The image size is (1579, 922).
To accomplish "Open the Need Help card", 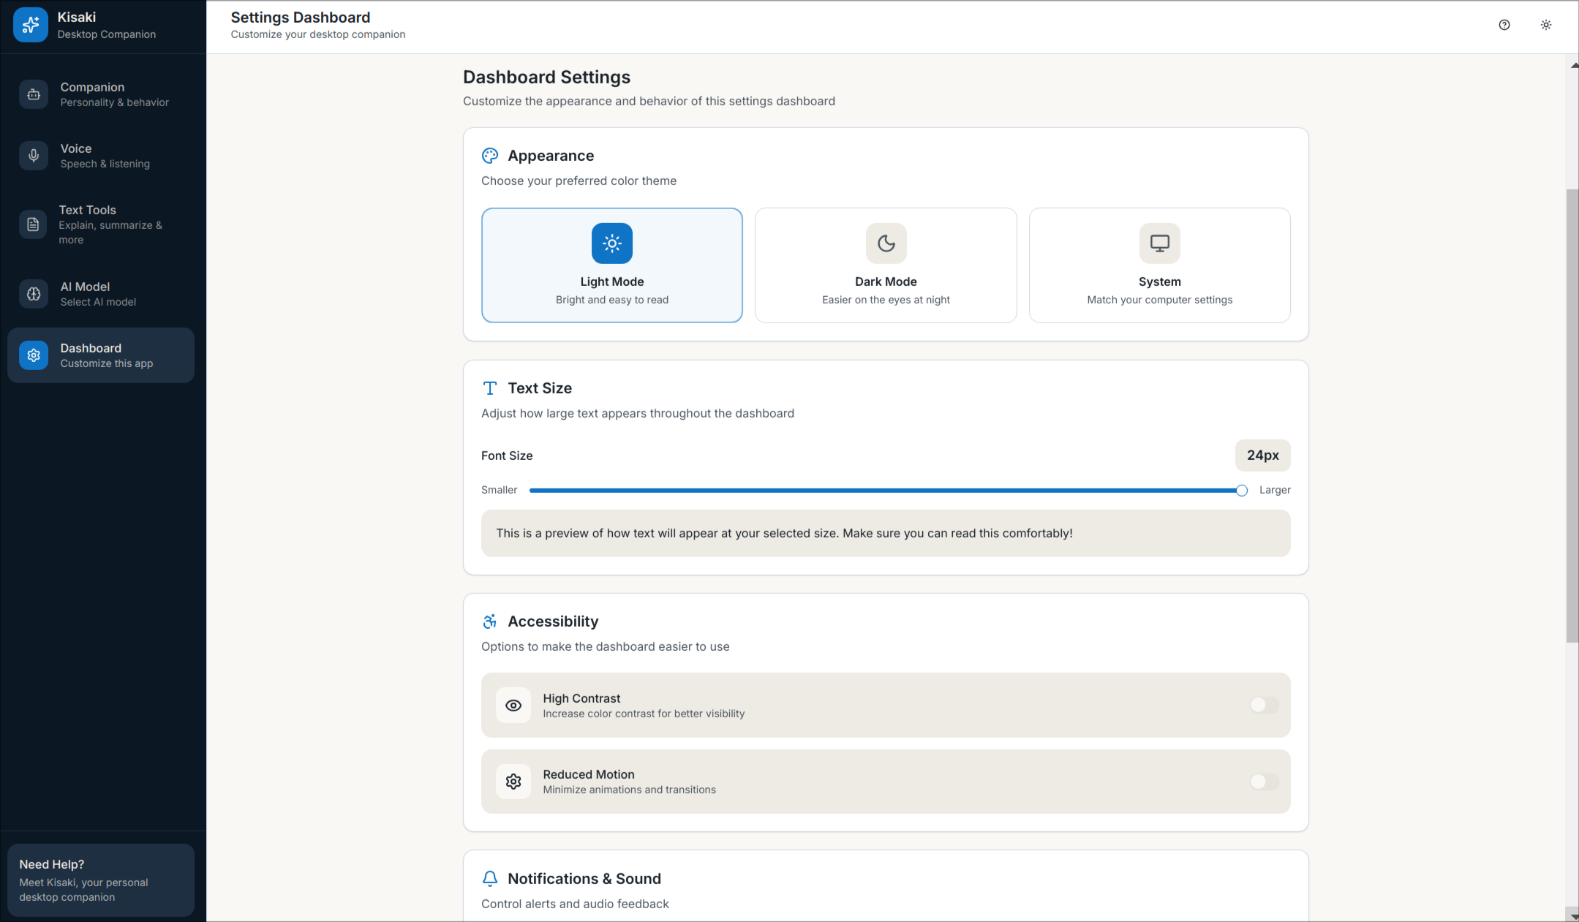I will coord(101,880).
